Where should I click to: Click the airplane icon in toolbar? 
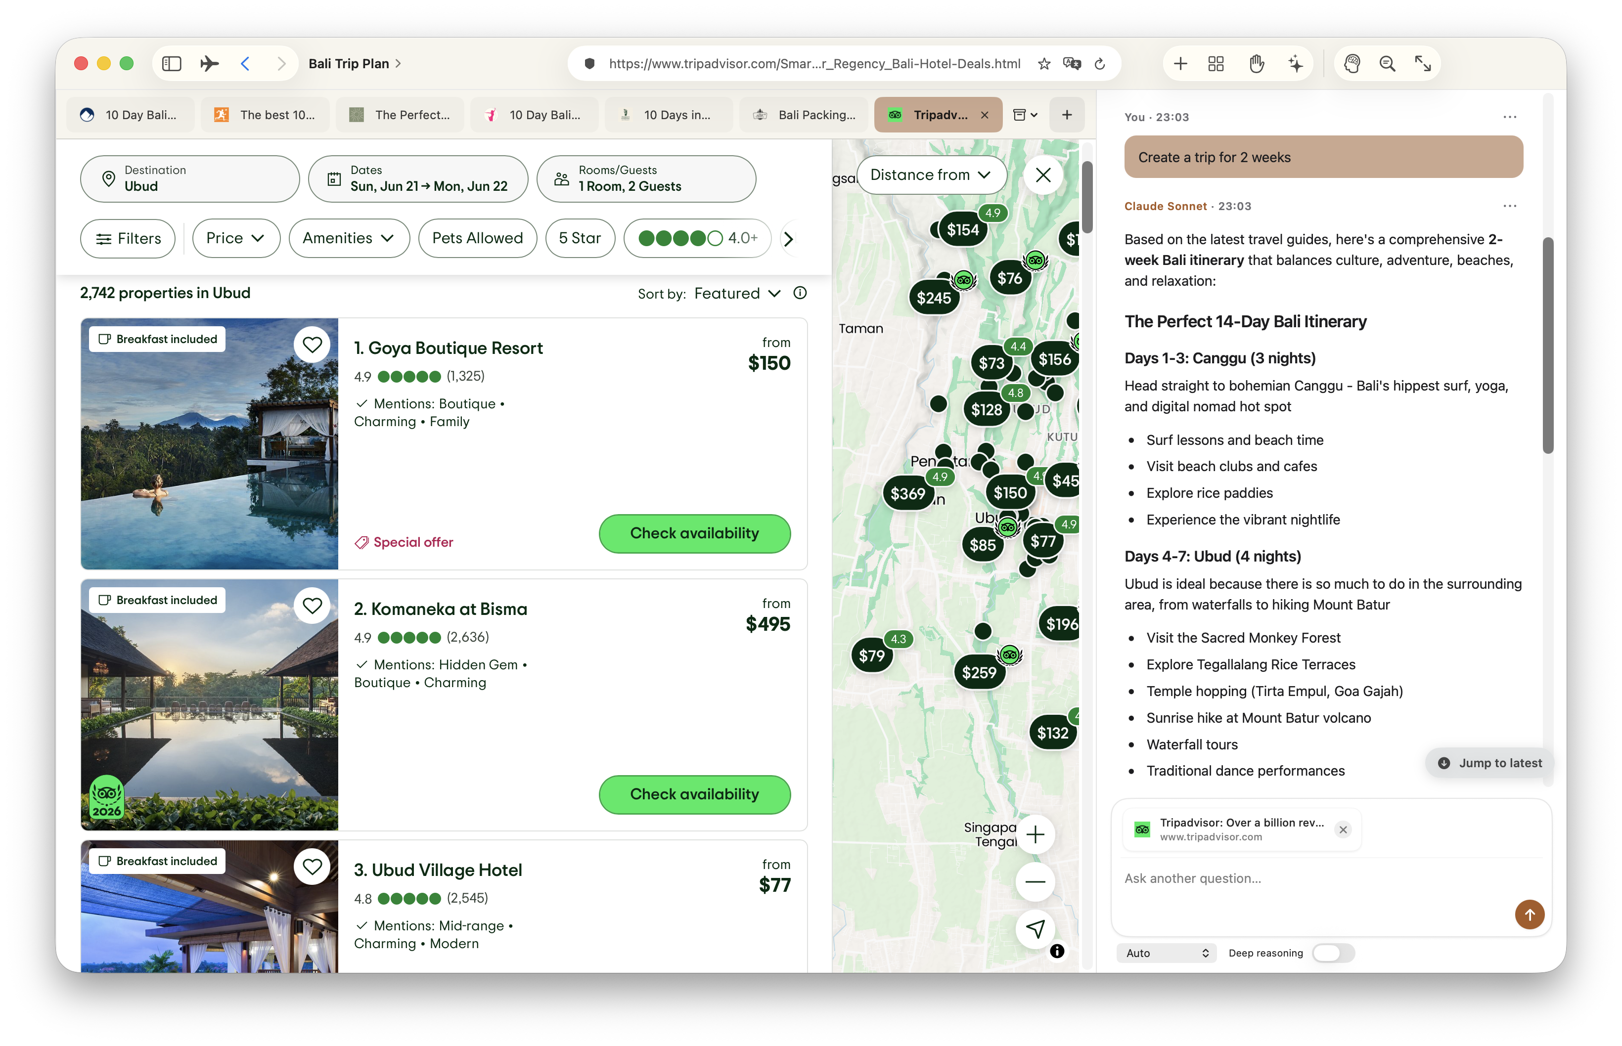pos(209,64)
